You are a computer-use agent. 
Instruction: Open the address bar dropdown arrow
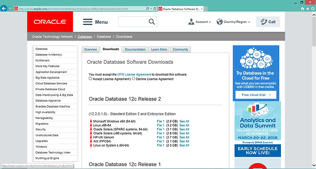click(151, 9)
